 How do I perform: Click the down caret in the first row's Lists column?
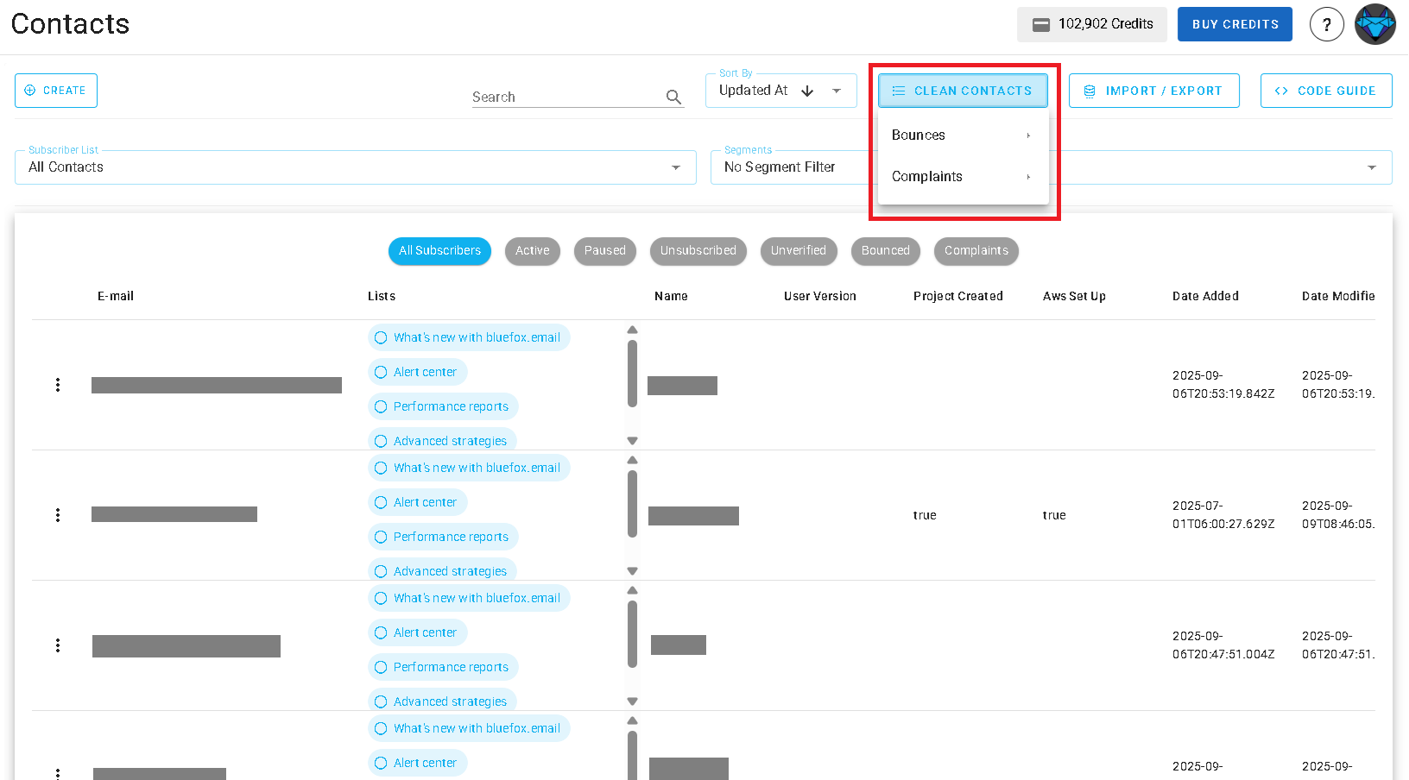pos(632,440)
